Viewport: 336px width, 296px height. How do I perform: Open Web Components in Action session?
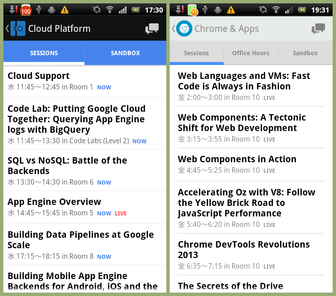pyautogui.click(x=251, y=165)
